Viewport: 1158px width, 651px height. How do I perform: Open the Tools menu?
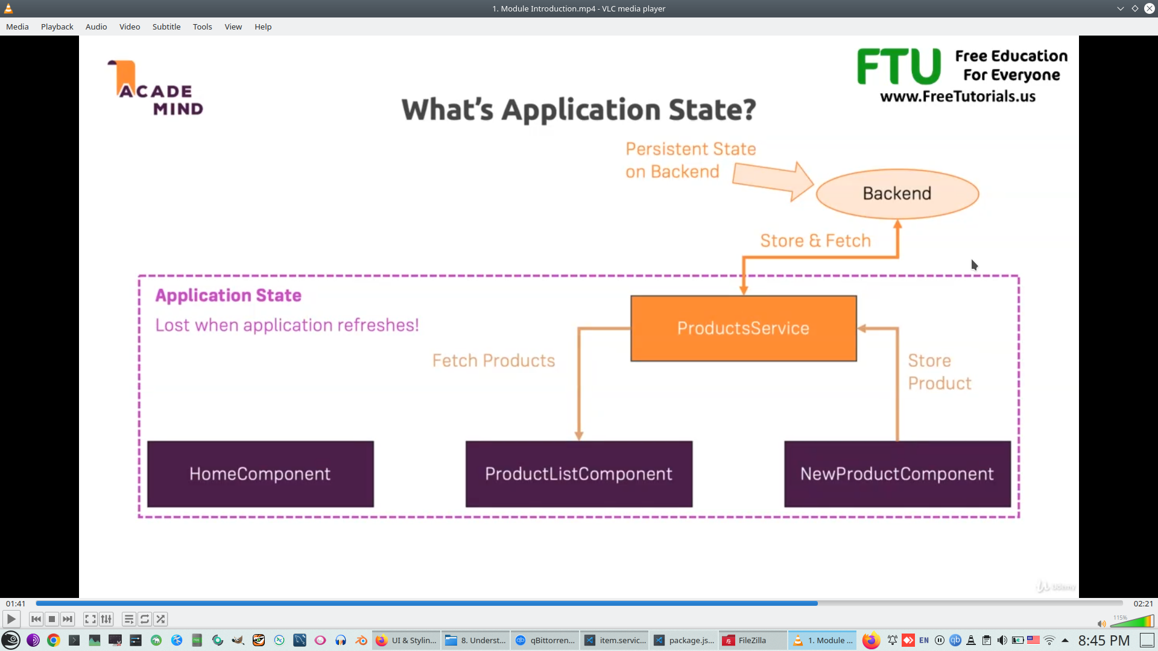202,27
